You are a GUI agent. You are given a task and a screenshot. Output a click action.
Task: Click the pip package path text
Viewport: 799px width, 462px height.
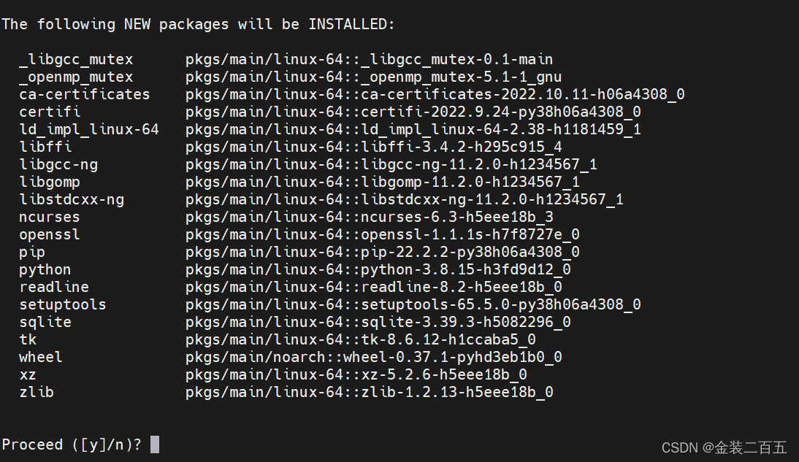pos(383,252)
